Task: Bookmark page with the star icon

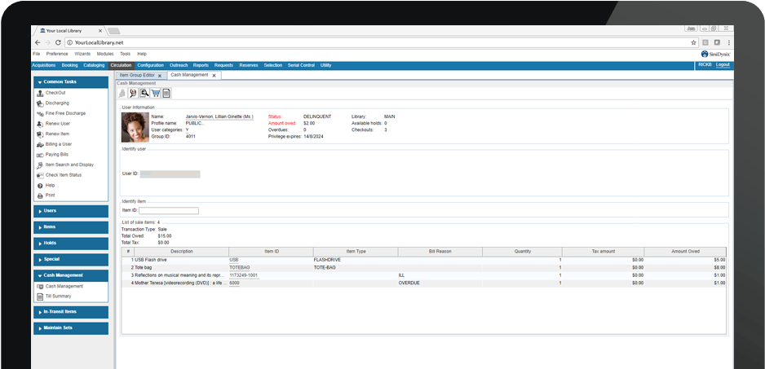Action: point(692,42)
